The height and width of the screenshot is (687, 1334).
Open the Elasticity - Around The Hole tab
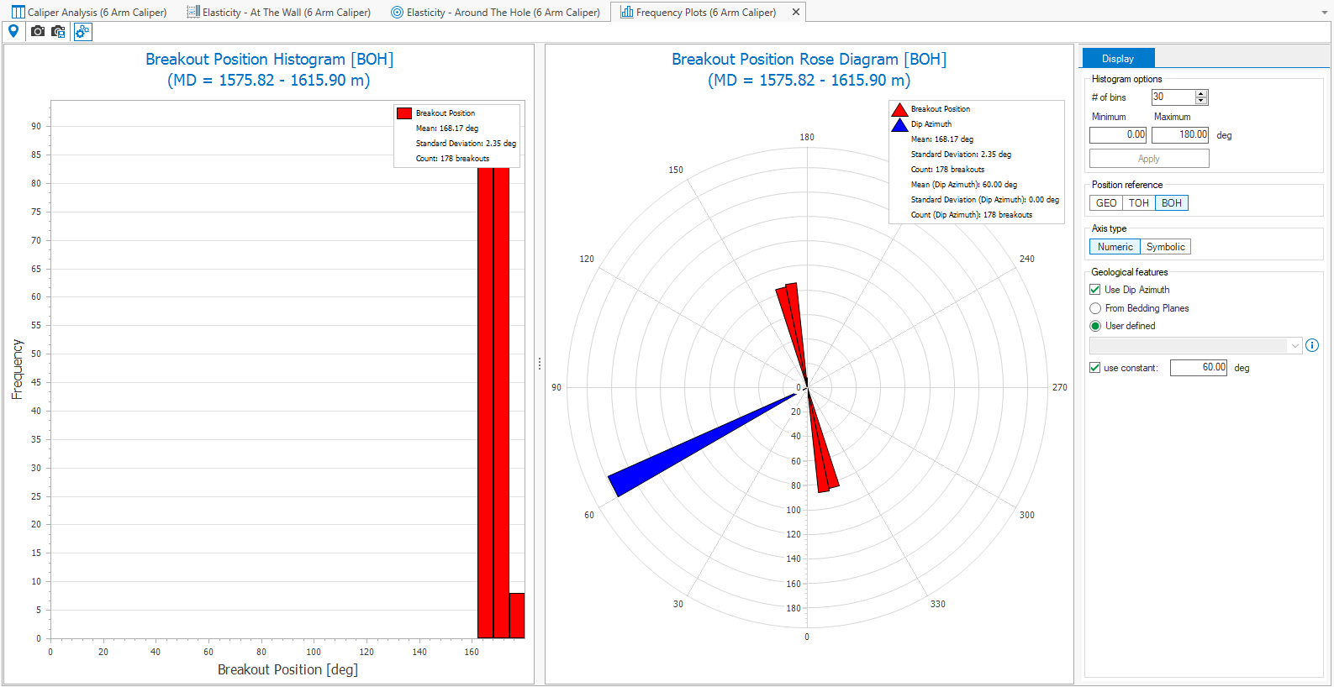coord(495,13)
